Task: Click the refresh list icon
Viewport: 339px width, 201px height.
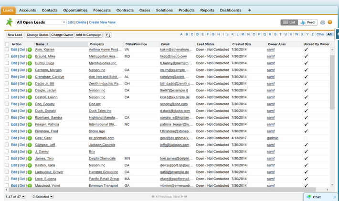Action: [x=108, y=35]
